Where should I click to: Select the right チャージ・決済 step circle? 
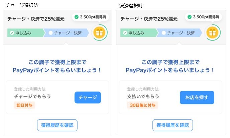[164, 33]
